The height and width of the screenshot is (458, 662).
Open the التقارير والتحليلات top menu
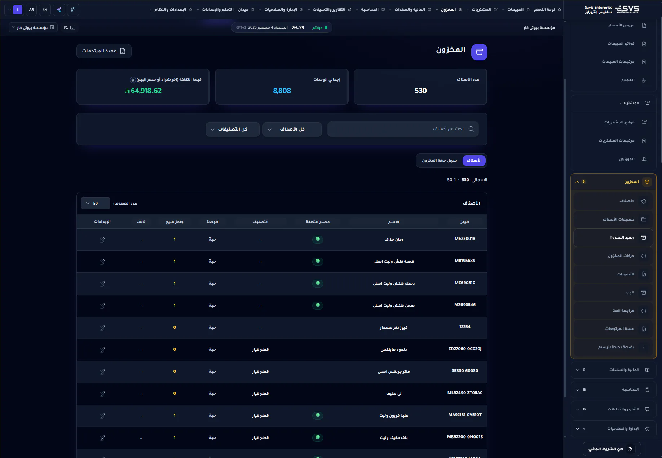[330, 10]
